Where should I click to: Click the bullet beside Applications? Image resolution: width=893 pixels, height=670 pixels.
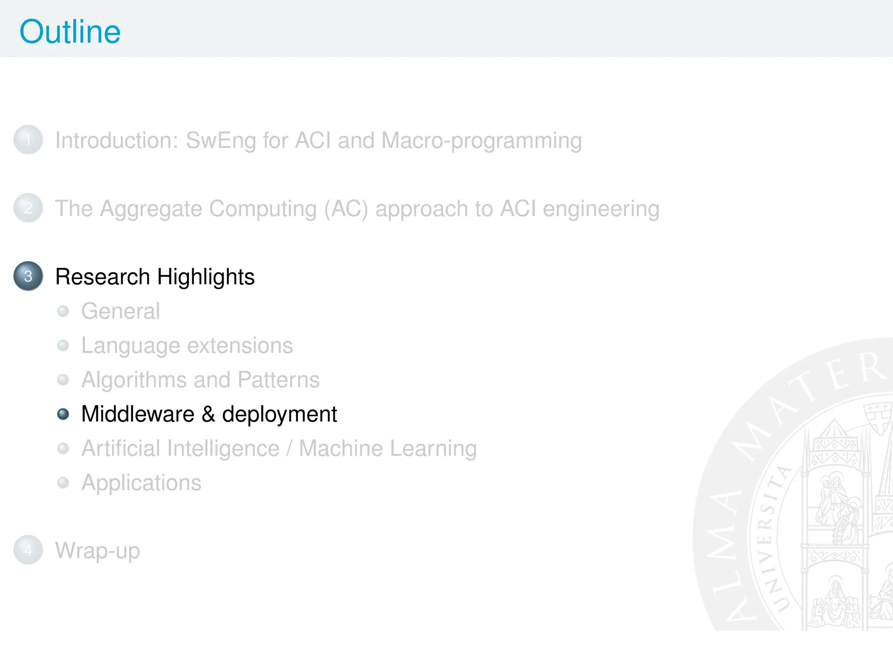pyautogui.click(x=63, y=482)
